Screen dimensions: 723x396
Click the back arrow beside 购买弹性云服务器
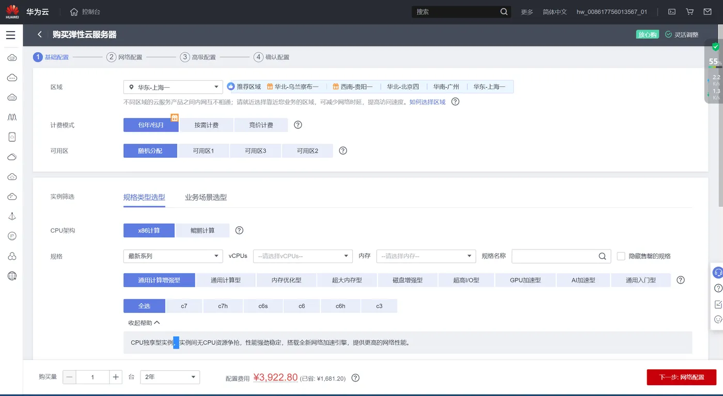40,35
